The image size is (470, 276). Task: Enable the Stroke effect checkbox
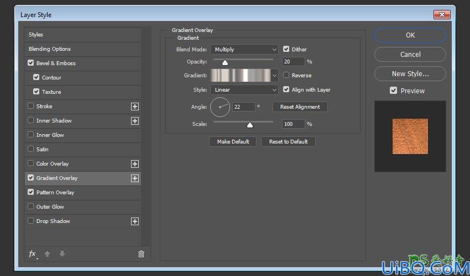30,105
